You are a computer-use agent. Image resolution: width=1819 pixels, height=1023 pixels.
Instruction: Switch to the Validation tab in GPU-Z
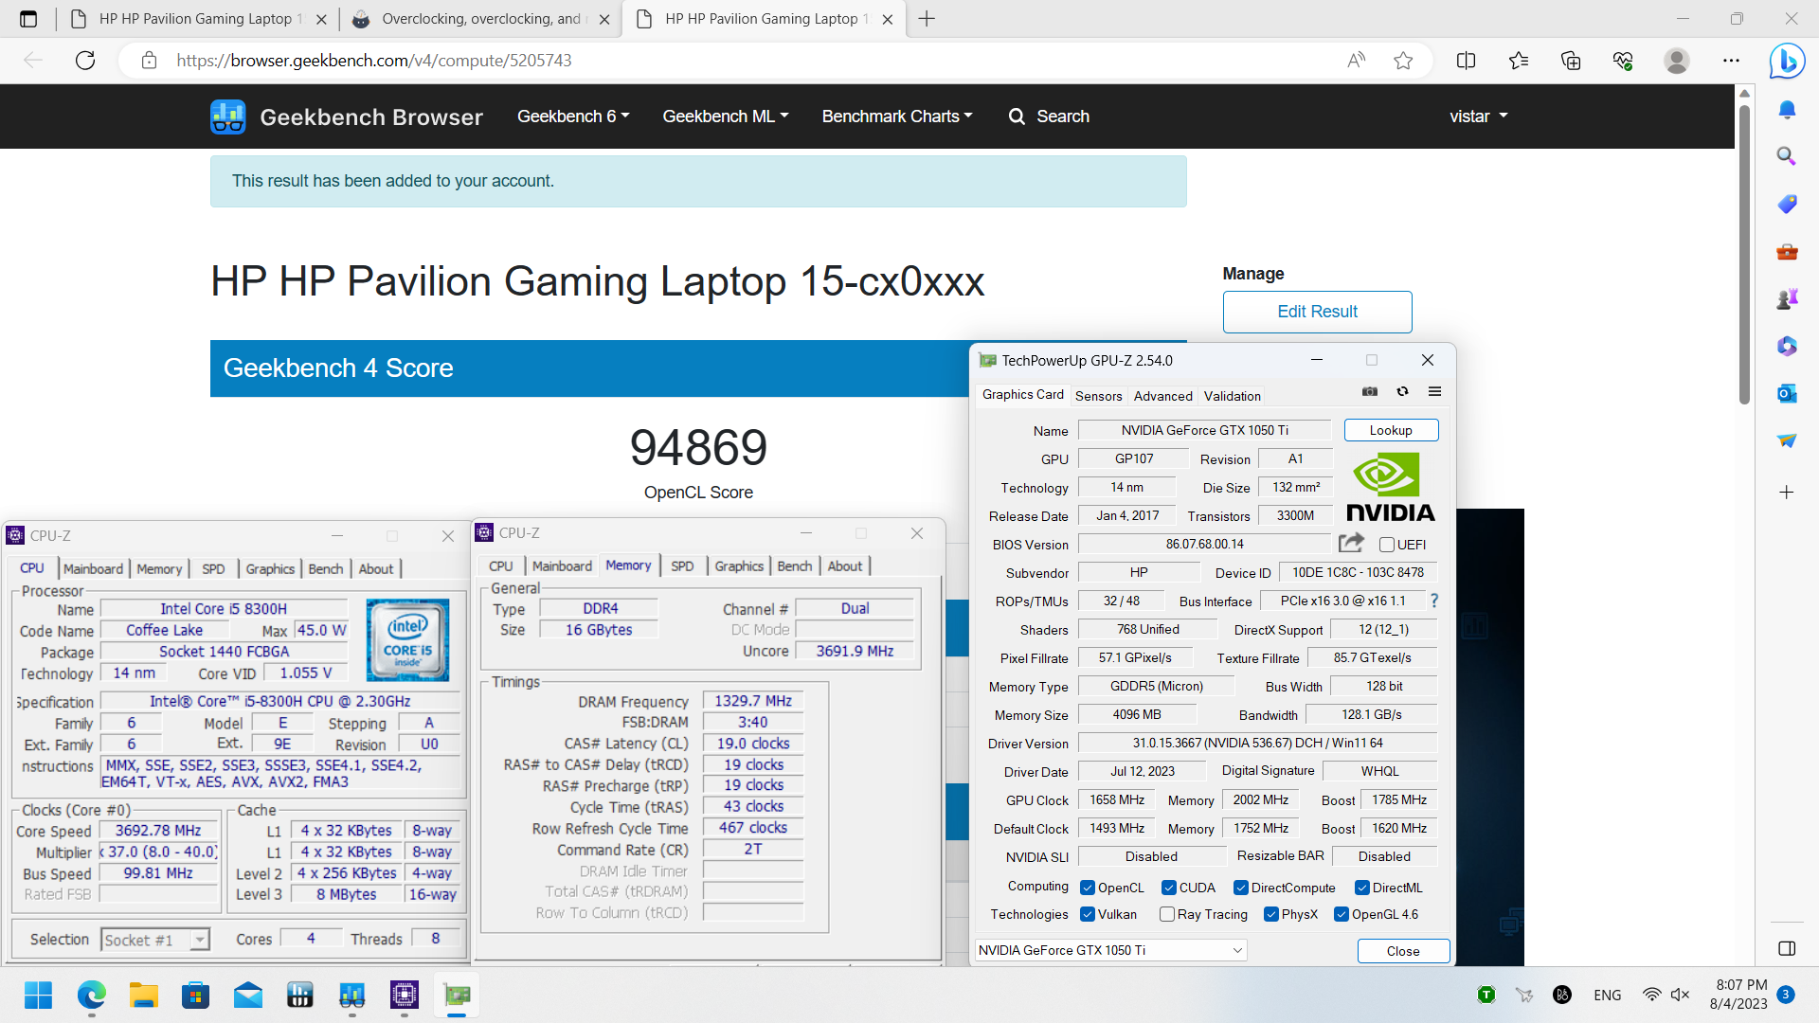point(1232,396)
